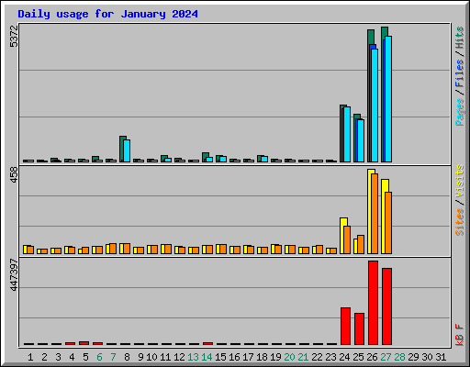Click the Pages legend label

pyautogui.click(x=460, y=112)
